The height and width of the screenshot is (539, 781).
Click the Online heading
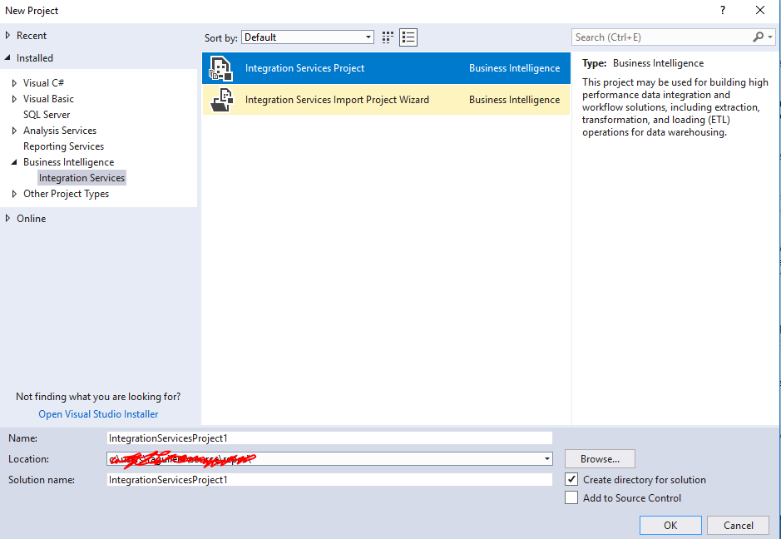pos(31,218)
